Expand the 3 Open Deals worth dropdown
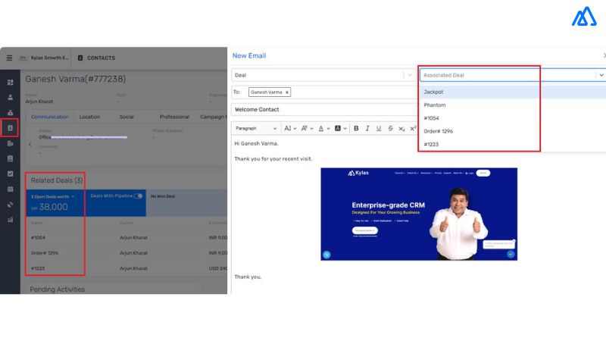 pos(52,197)
